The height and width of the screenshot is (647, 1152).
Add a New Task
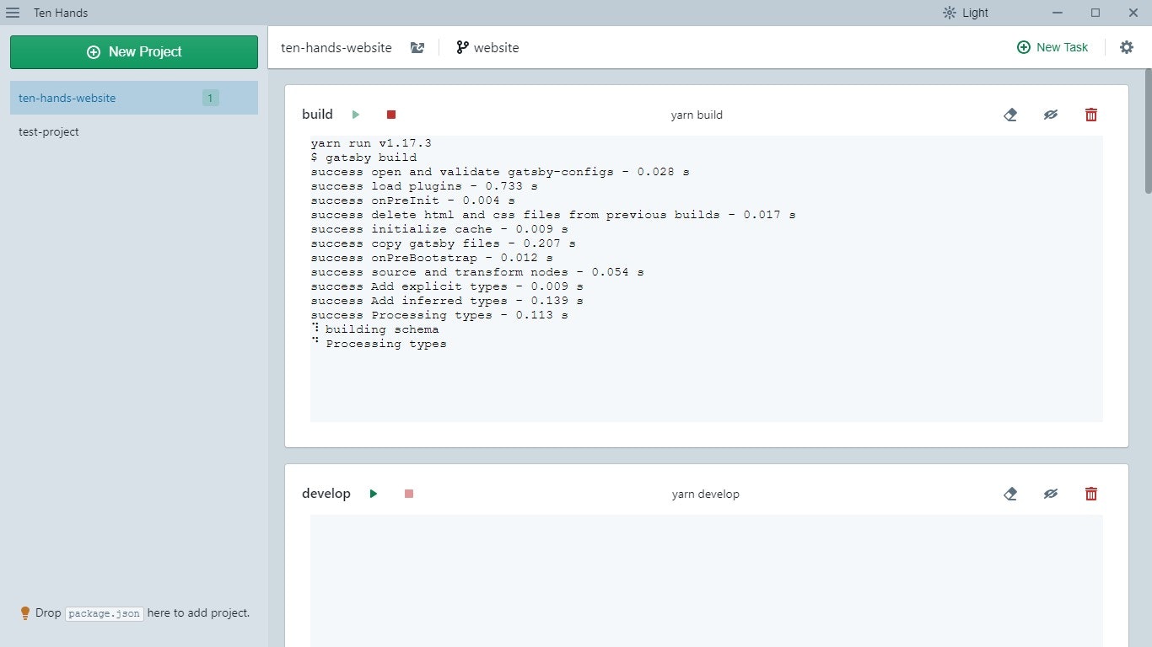1052,47
